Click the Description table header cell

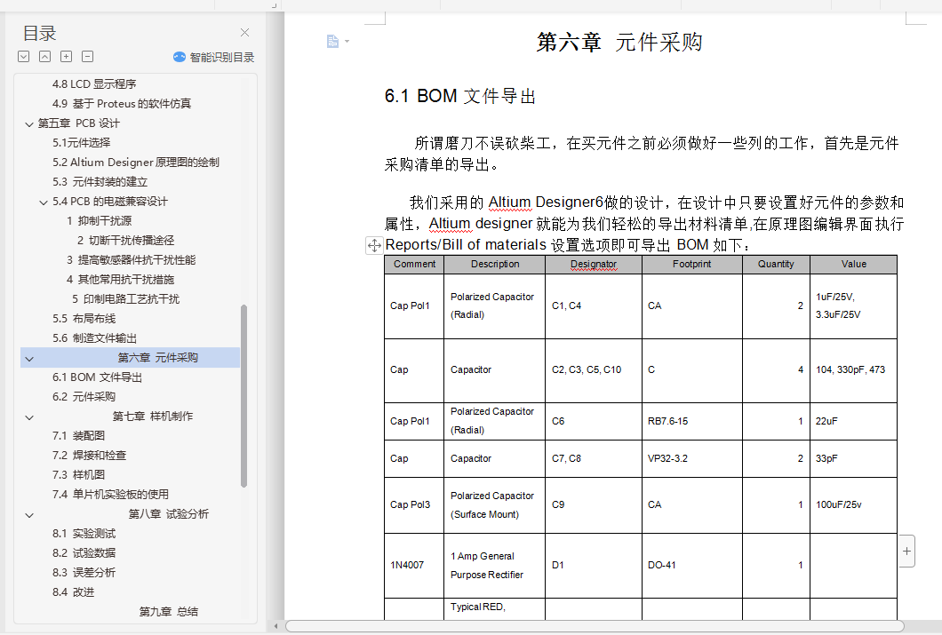(x=495, y=264)
